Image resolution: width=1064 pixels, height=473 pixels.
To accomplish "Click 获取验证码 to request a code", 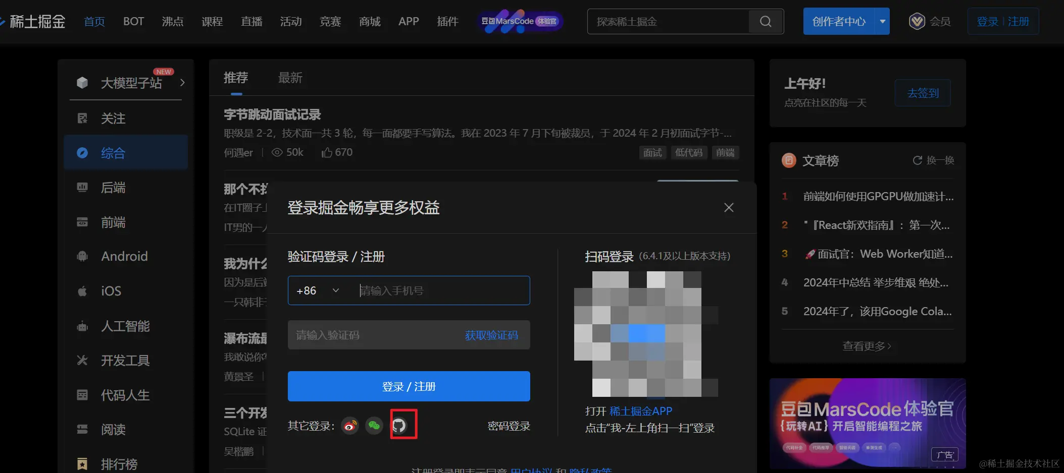I will (491, 335).
